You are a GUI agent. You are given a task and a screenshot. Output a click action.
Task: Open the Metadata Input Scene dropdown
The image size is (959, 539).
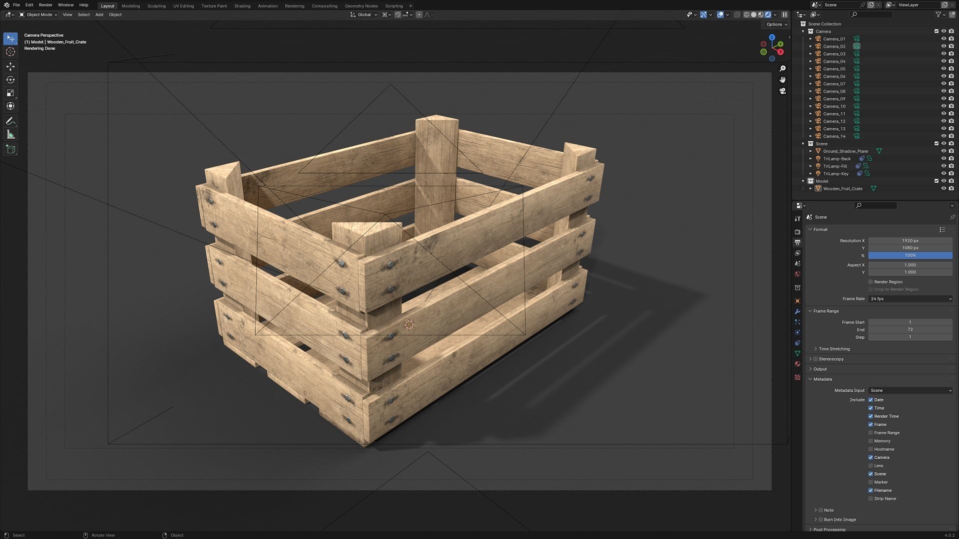click(910, 391)
